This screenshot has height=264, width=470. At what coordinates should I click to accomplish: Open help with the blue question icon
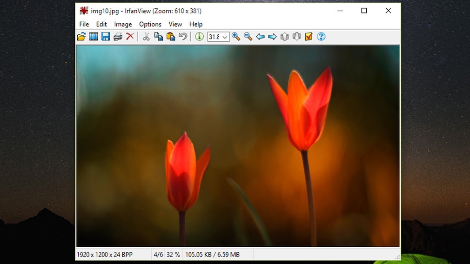click(x=321, y=37)
